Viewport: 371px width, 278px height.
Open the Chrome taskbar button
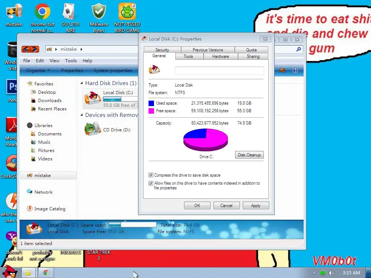coord(46,273)
